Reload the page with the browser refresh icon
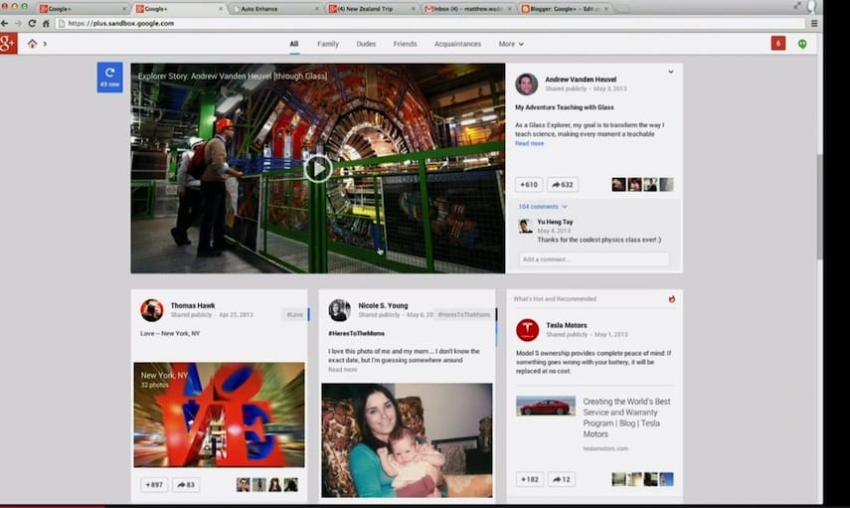Screen dimensions: 850x508 pyautogui.click(x=32, y=23)
